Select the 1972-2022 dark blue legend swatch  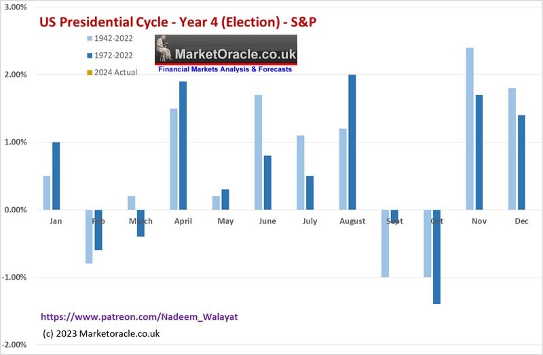(90, 56)
